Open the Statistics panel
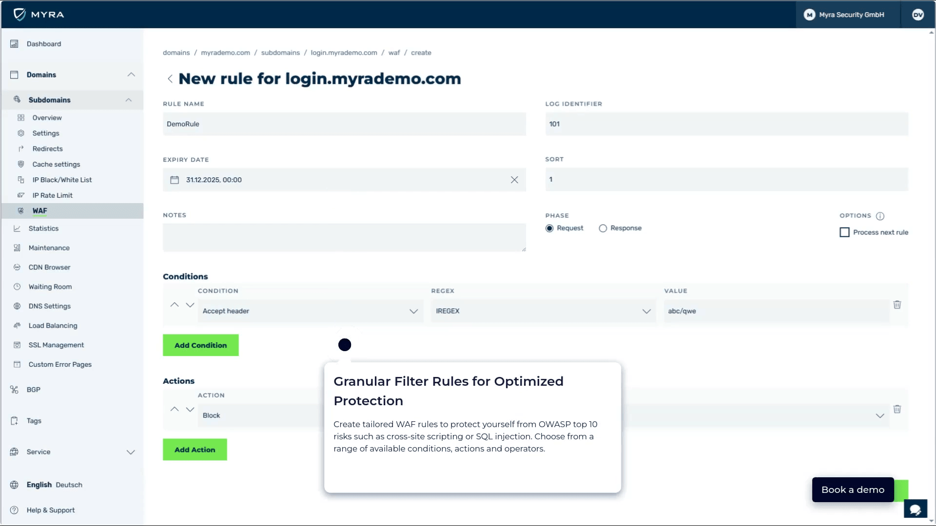The height and width of the screenshot is (526, 936). click(42, 228)
